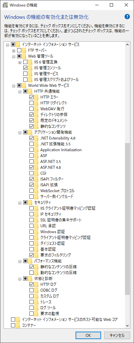The width and height of the screenshot is (134, 343).
Task: Click the セキュリティ folder icon
Action: point(30,202)
